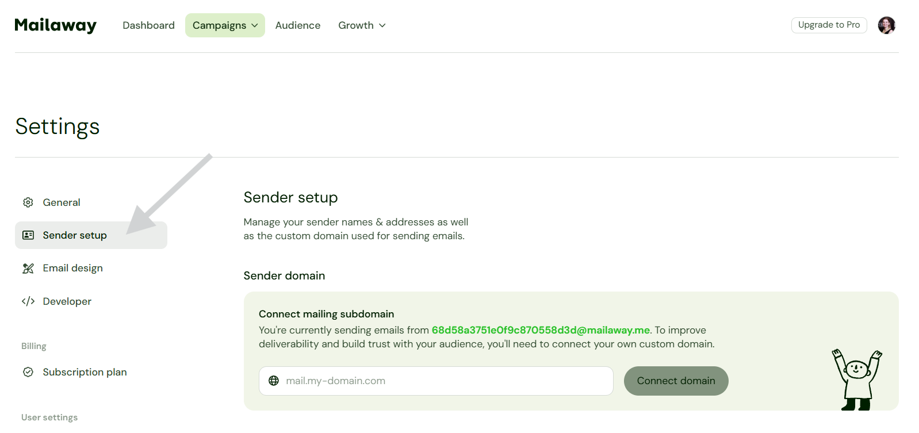Open the user profile avatar

pos(886,25)
